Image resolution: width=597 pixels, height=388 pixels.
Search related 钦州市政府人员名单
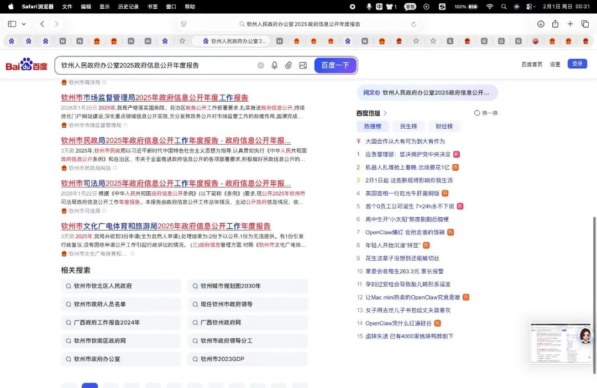point(121,304)
